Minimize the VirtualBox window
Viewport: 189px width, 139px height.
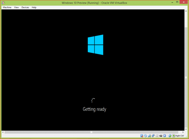[x=172, y=2]
